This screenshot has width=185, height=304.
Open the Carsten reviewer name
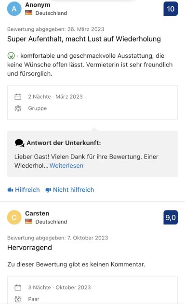click(x=37, y=213)
